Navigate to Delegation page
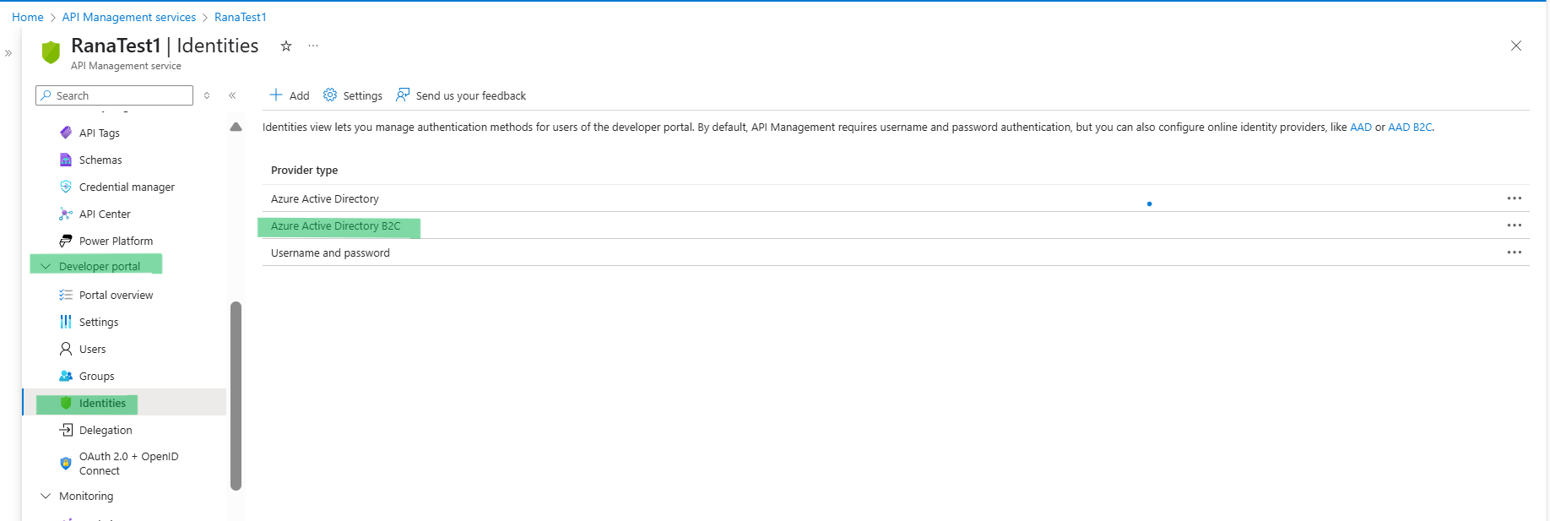This screenshot has height=521, width=1550. click(x=106, y=430)
